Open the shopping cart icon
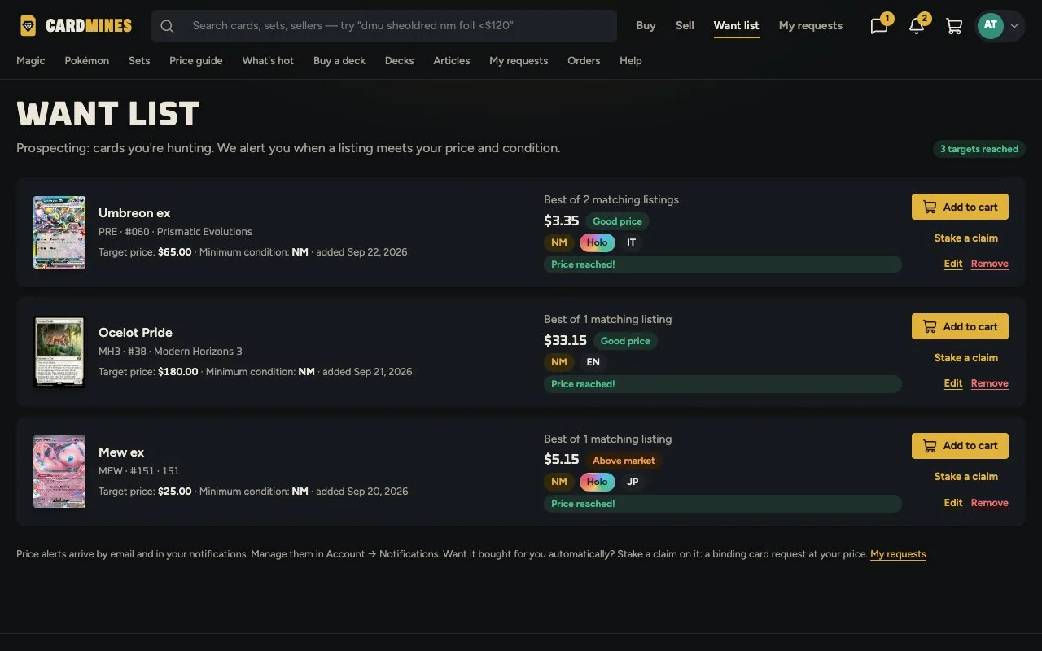1042x651 pixels. tap(954, 26)
